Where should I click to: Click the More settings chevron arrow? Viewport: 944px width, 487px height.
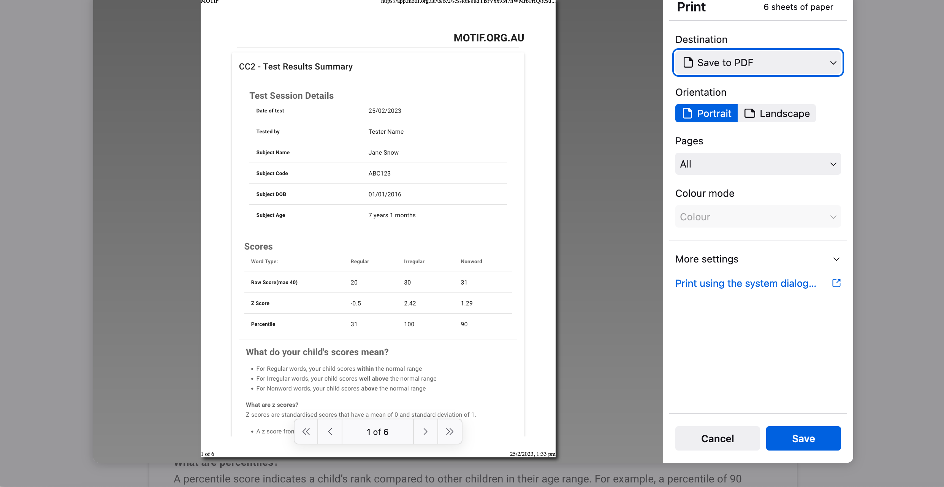(x=836, y=259)
